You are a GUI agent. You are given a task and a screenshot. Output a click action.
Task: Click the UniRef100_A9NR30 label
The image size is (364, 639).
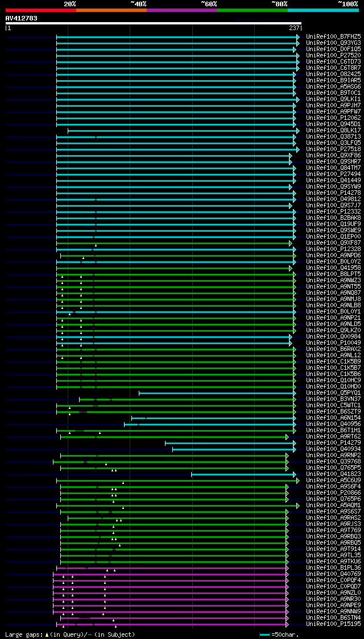click(333, 599)
